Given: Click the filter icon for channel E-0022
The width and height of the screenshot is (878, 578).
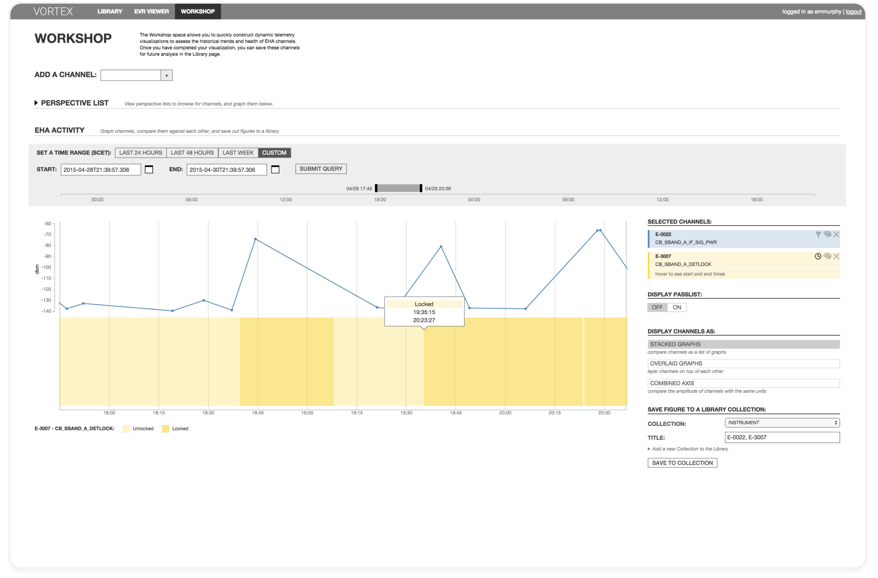Looking at the screenshot, I should 818,234.
